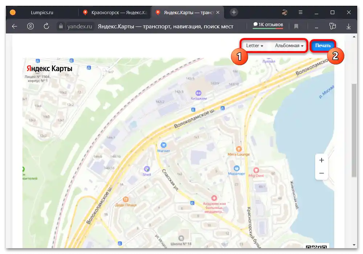Click the Живописная наб. street label

(x=294, y=195)
